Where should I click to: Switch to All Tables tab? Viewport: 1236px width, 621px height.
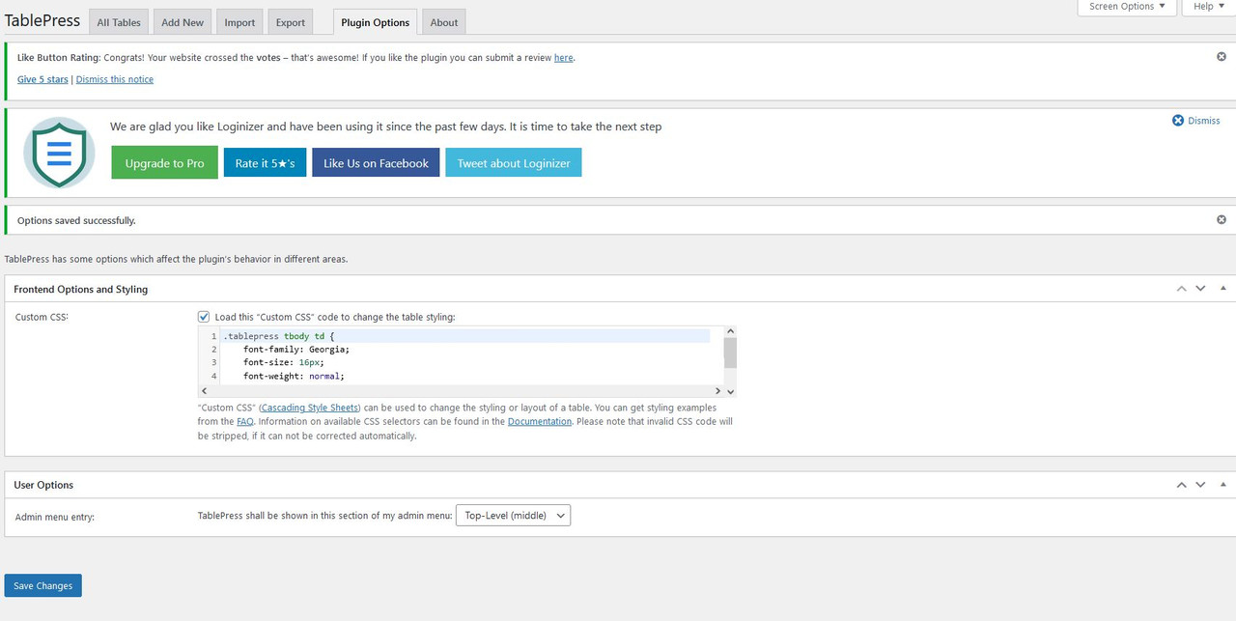pyautogui.click(x=119, y=22)
